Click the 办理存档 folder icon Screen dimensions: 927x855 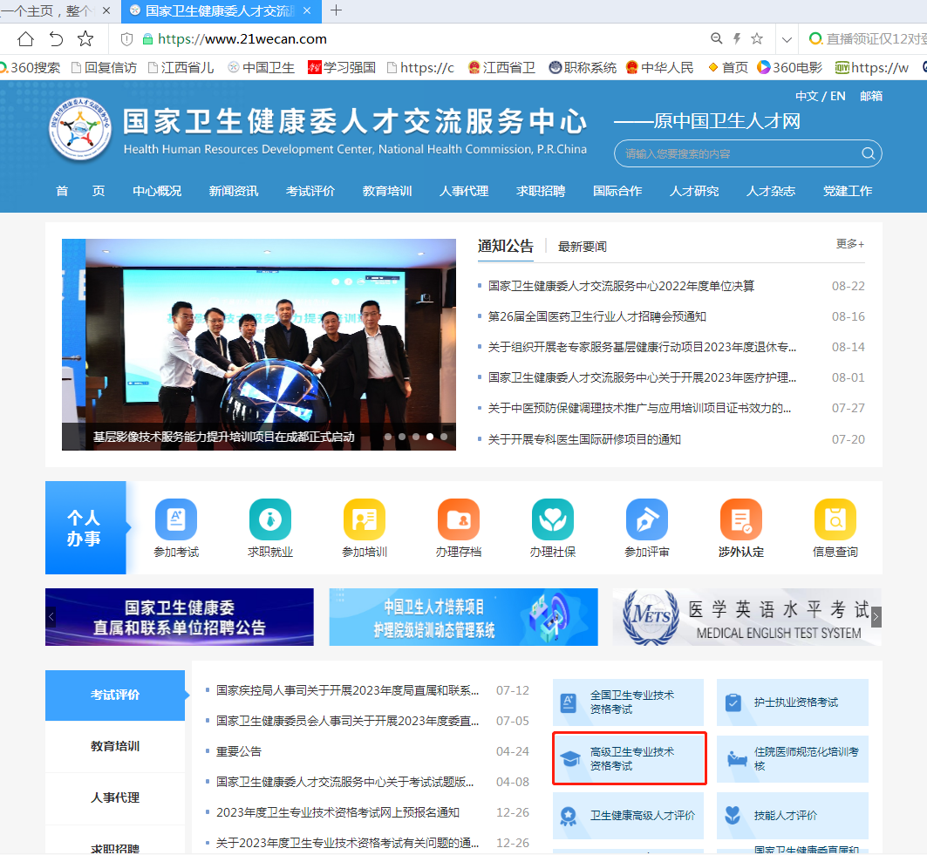pyautogui.click(x=459, y=520)
